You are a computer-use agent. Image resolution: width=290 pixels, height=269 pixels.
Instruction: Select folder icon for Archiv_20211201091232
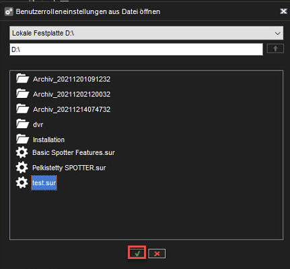[x=22, y=78]
